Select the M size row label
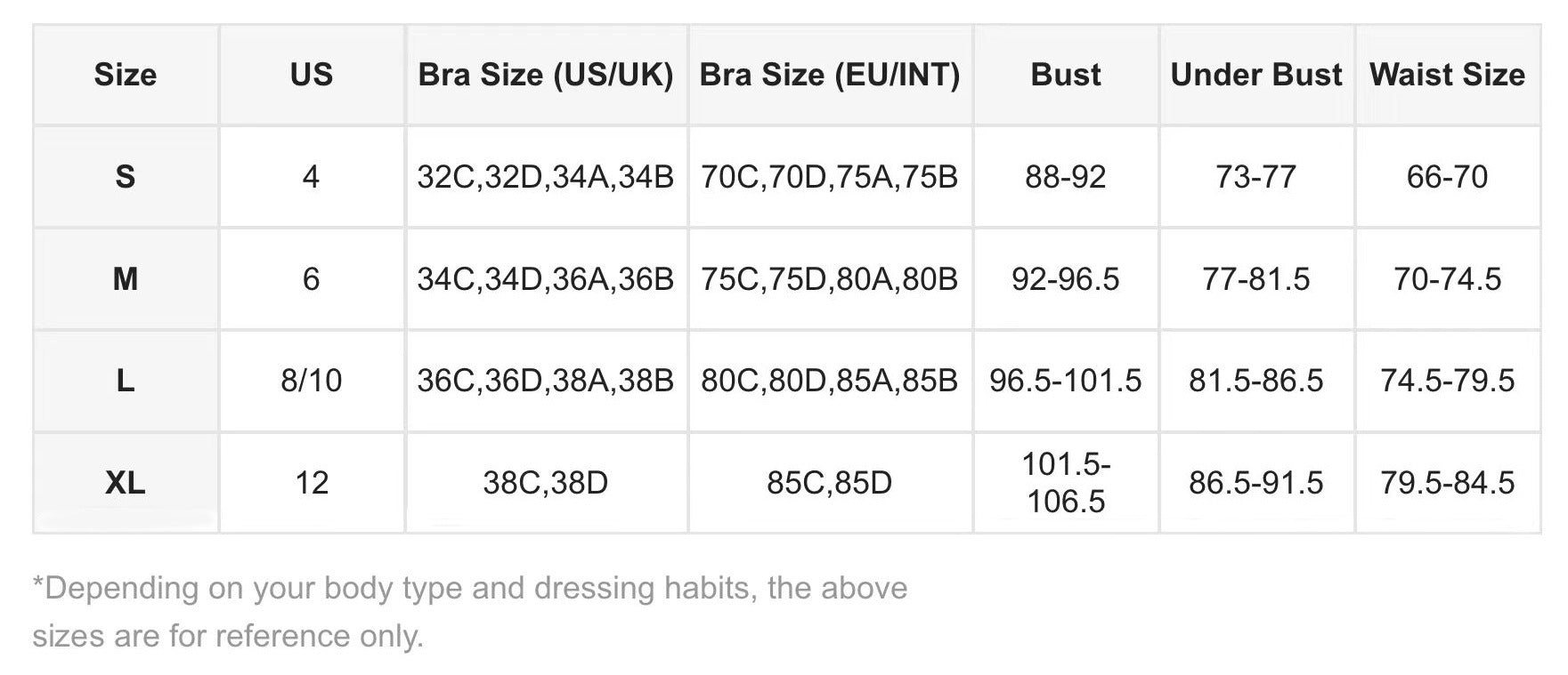Screen dimensions: 1568x675 (x=126, y=279)
